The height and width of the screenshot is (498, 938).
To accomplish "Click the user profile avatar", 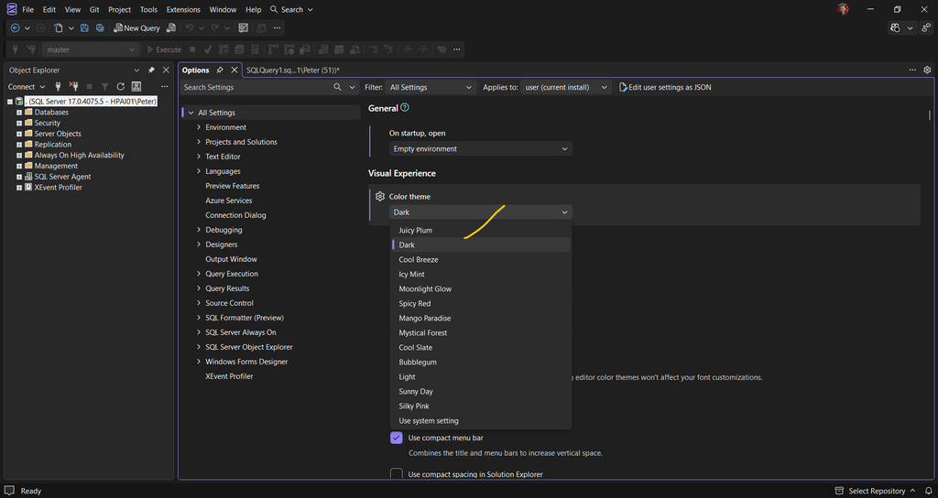I will pyautogui.click(x=843, y=9).
